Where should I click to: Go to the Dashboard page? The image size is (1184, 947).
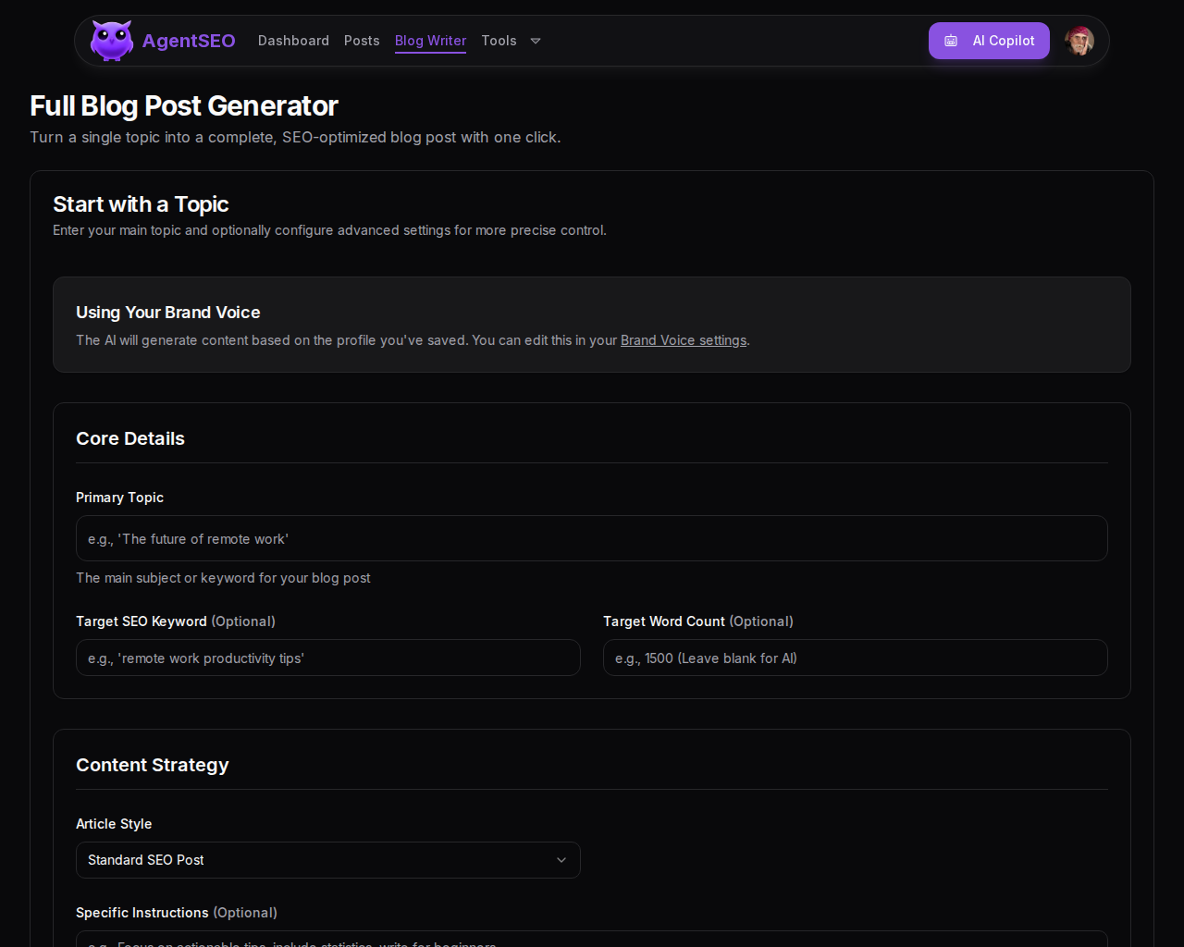pyautogui.click(x=293, y=41)
